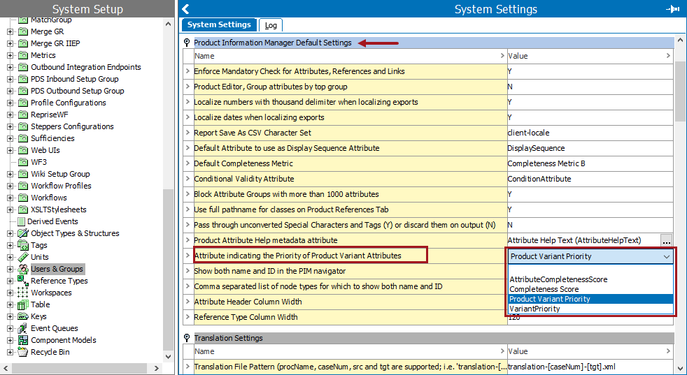Click the Reference Types icon
The width and height of the screenshot is (687, 375).
click(x=22, y=281)
